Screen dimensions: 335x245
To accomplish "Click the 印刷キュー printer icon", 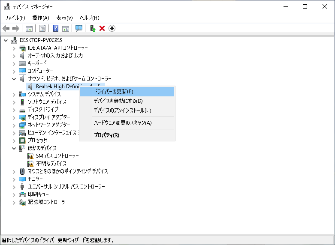I will coord(22,194).
